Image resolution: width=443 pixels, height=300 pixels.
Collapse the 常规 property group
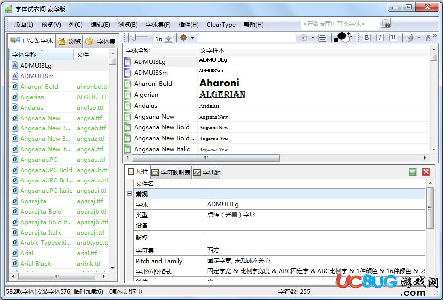[x=129, y=194]
